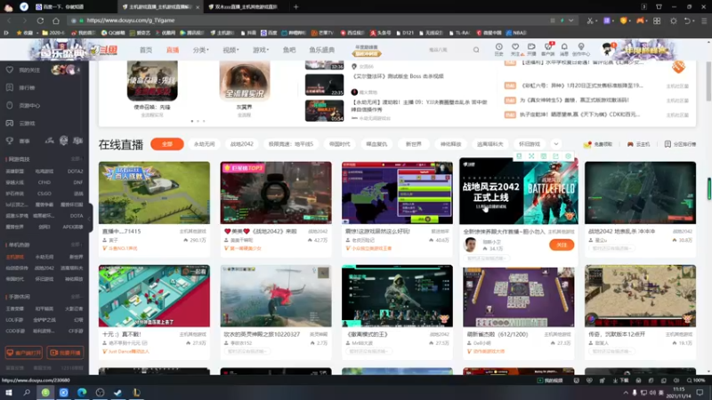Open the 战地风云2042 正式上线 stream thumbnail
The width and height of the screenshot is (712, 400).
[x=519, y=190]
